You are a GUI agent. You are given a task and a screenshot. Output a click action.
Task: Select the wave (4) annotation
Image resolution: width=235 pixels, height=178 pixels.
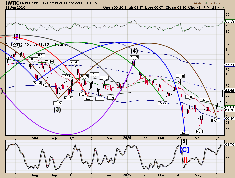click(x=135, y=51)
